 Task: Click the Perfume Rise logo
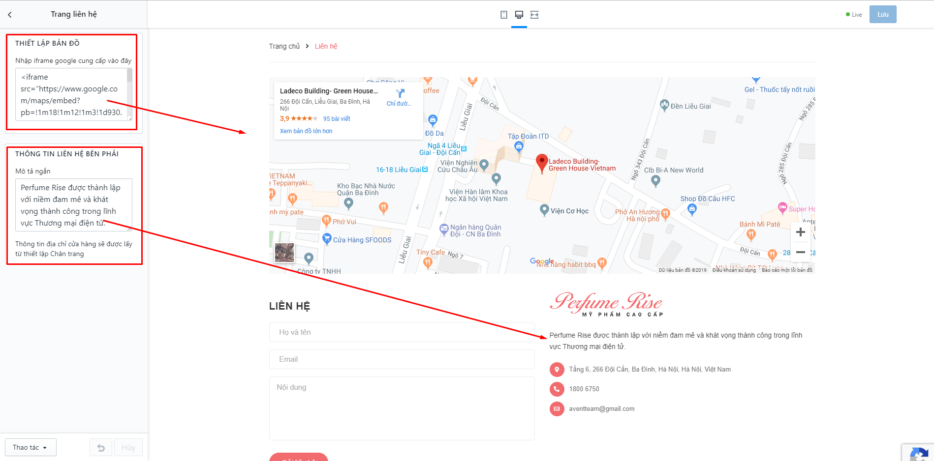point(606,304)
